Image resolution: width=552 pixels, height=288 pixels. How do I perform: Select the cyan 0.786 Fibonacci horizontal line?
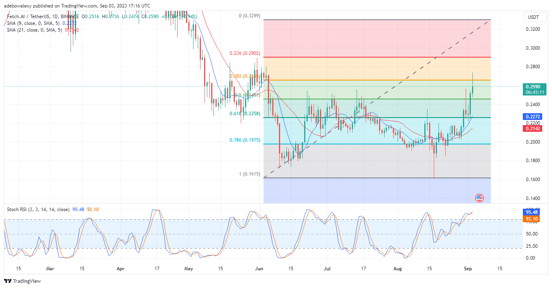[x=377, y=144]
